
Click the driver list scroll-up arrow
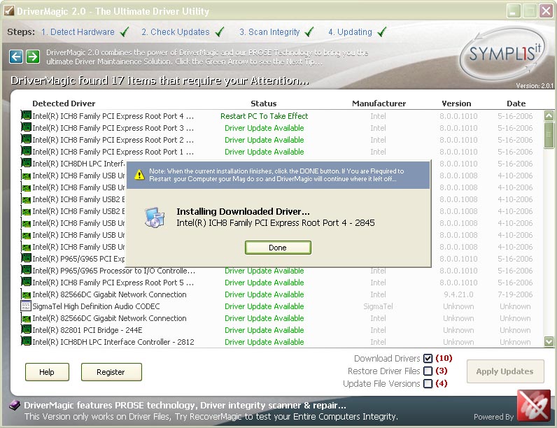(549, 115)
